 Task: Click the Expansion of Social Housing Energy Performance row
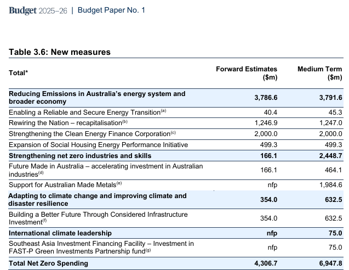click(x=98, y=145)
